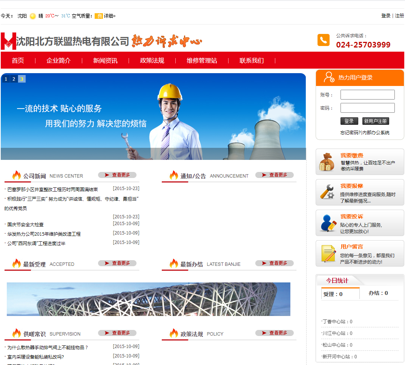Viewport: 405px width, 365px height.
Task: Select 政策法规 in the red navigation bar
Action: coord(152,60)
